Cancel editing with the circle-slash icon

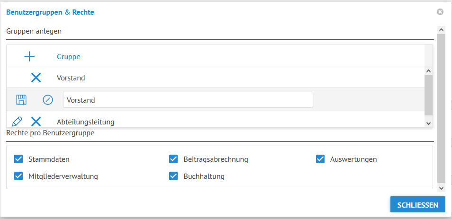pyautogui.click(x=48, y=100)
